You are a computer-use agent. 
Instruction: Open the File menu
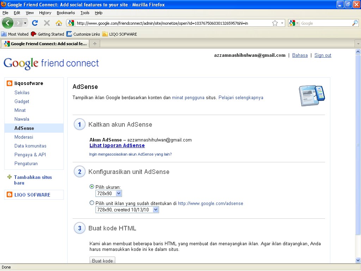[x=5, y=13]
